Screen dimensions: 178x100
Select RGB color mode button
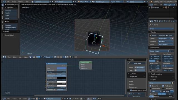[167, 91]
